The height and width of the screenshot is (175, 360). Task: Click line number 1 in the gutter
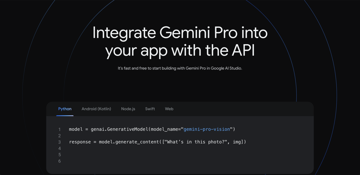59,129
